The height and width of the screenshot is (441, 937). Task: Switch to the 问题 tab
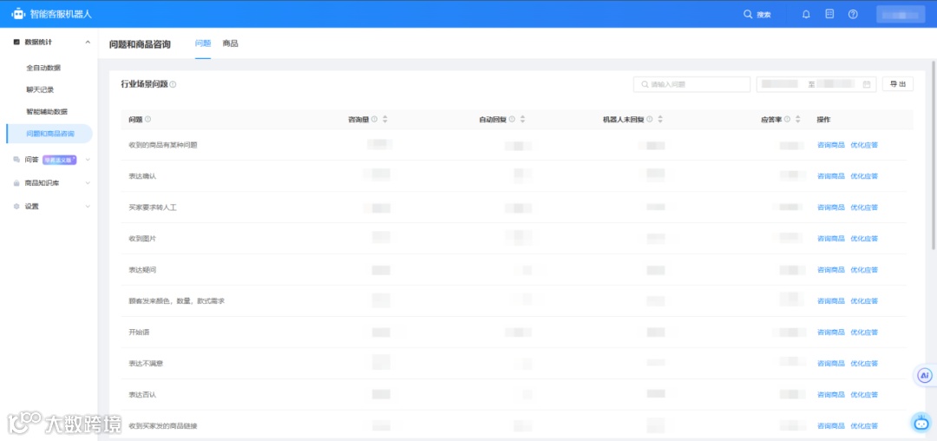coord(203,43)
